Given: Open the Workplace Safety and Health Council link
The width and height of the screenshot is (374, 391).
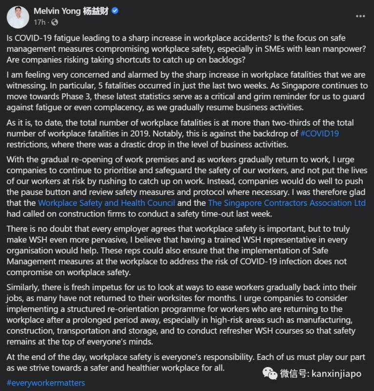Looking at the screenshot, I should coord(106,203).
